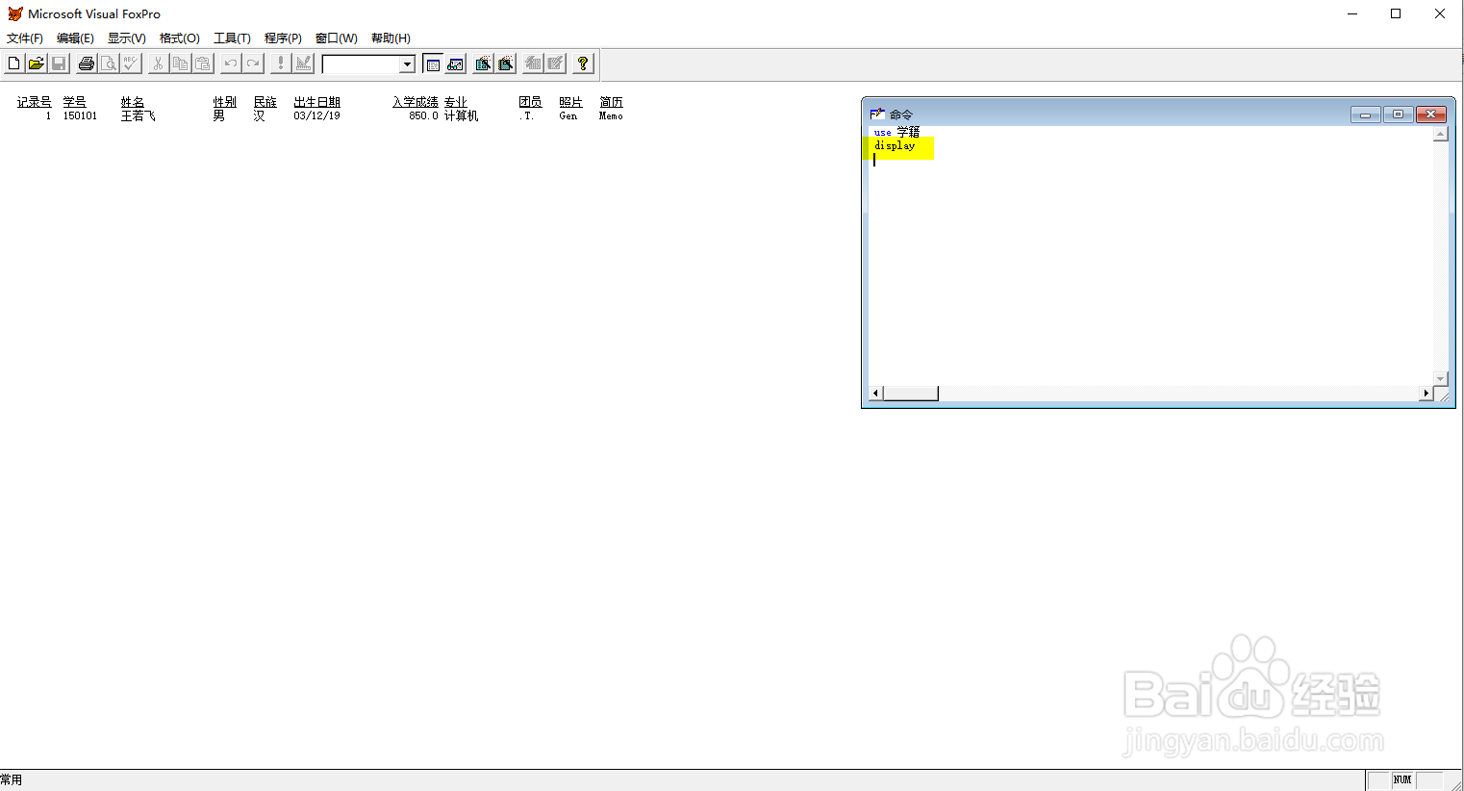Click the 记录号 column header
Screen dimensions: 1464x791
point(34,102)
